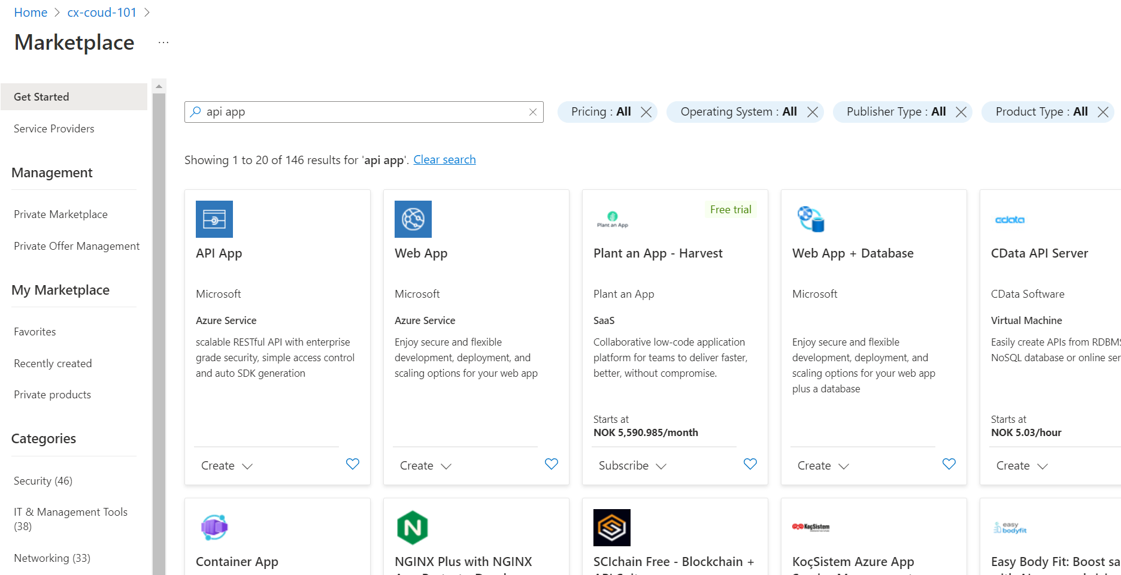This screenshot has height=575, width=1121.
Task: Filter by IT & Management Tools category
Action: (x=71, y=519)
